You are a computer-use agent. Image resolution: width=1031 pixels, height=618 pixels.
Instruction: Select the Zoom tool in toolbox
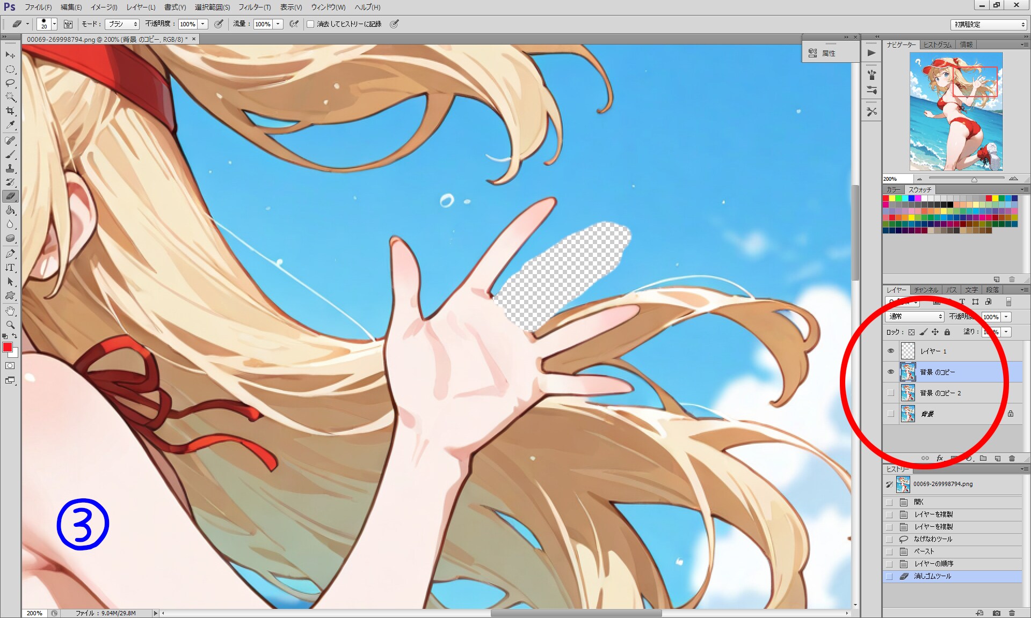[x=10, y=325]
